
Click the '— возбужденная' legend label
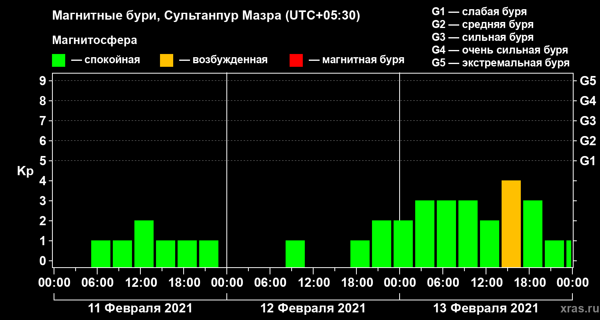(223, 60)
